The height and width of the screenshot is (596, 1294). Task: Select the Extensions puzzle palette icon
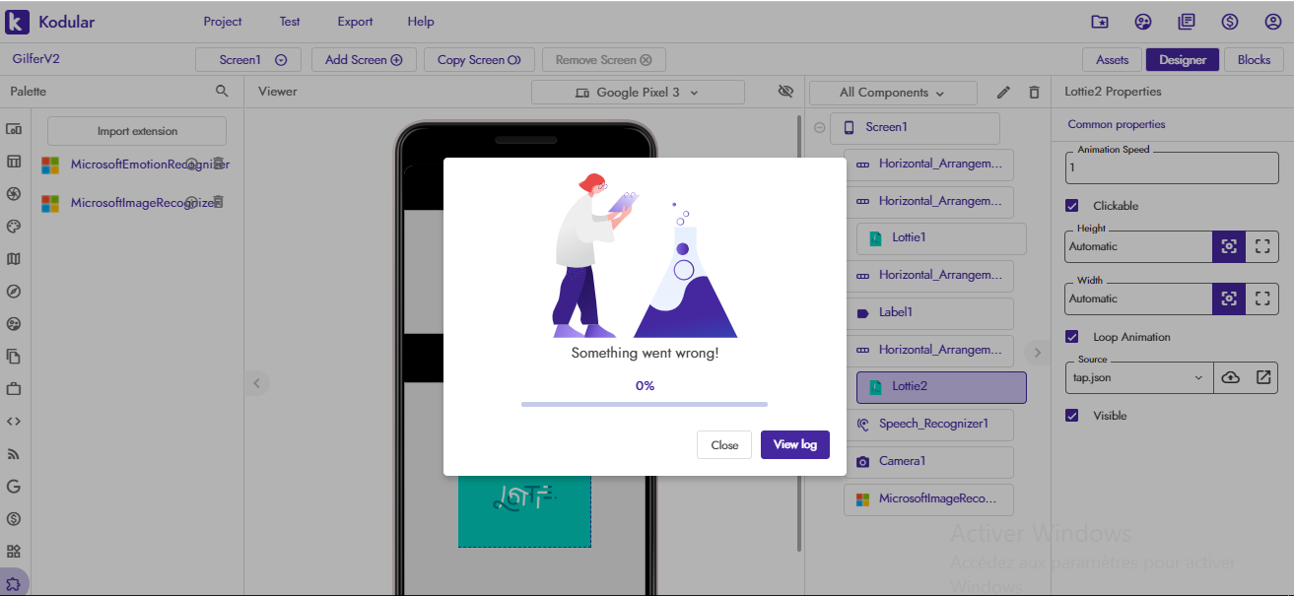(x=14, y=583)
